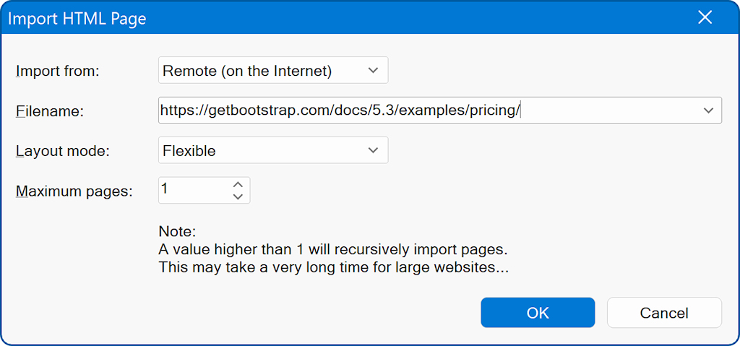Click the chevron next to Flexible

(x=373, y=150)
